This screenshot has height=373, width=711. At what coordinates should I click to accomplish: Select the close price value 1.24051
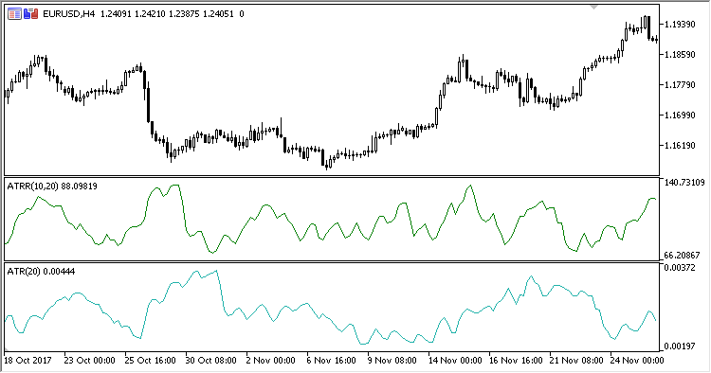218,14
